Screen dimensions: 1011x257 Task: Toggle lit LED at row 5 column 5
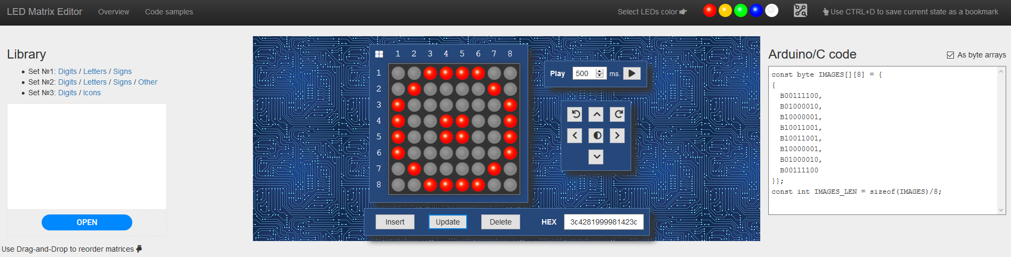coord(462,137)
